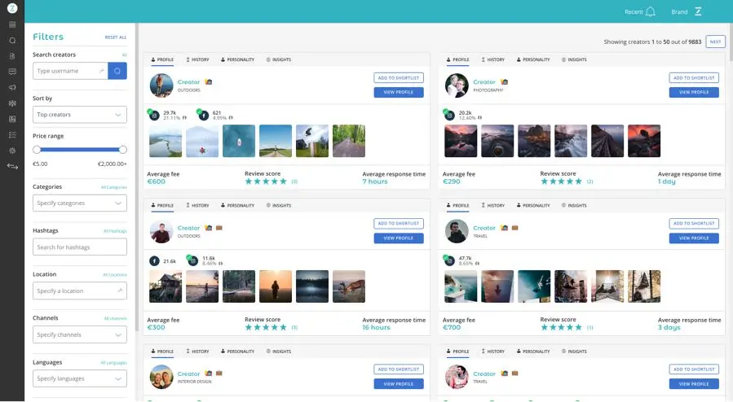Expand the Specify languages dropdown
This screenshot has height=402, width=733.
pos(79,378)
